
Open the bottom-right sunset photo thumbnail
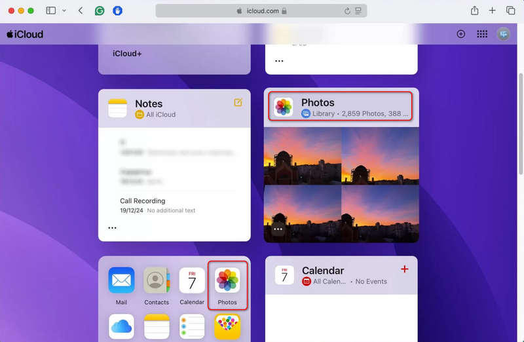pos(381,214)
